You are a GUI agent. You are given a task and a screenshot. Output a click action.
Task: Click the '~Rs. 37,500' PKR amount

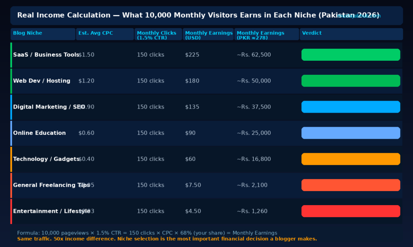(x=254, y=107)
